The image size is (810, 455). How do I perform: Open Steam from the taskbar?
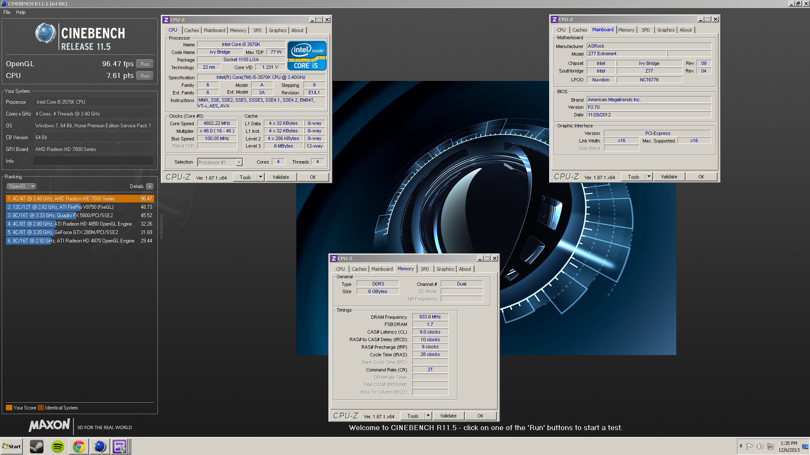pyautogui.click(x=37, y=446)
